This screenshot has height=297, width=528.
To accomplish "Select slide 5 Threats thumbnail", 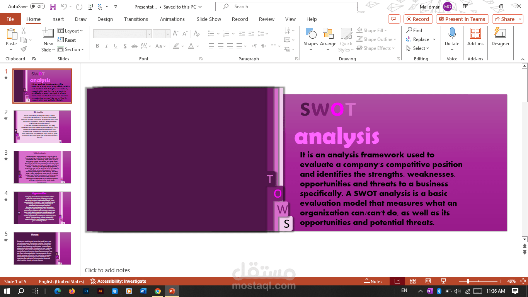I will [42, 248].
